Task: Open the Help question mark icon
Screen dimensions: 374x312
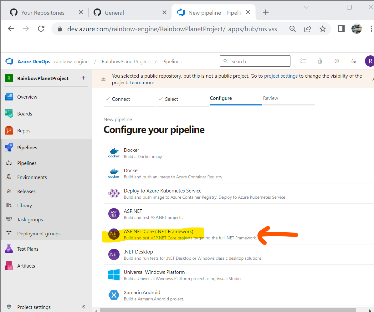Action: [337, 61]
